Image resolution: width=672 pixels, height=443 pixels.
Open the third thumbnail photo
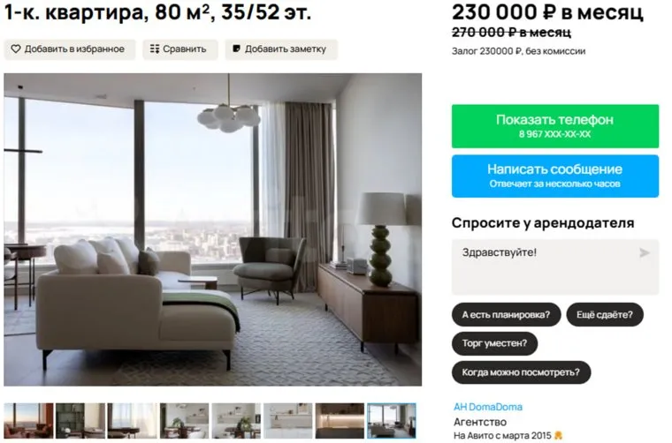tap(133, 421)
